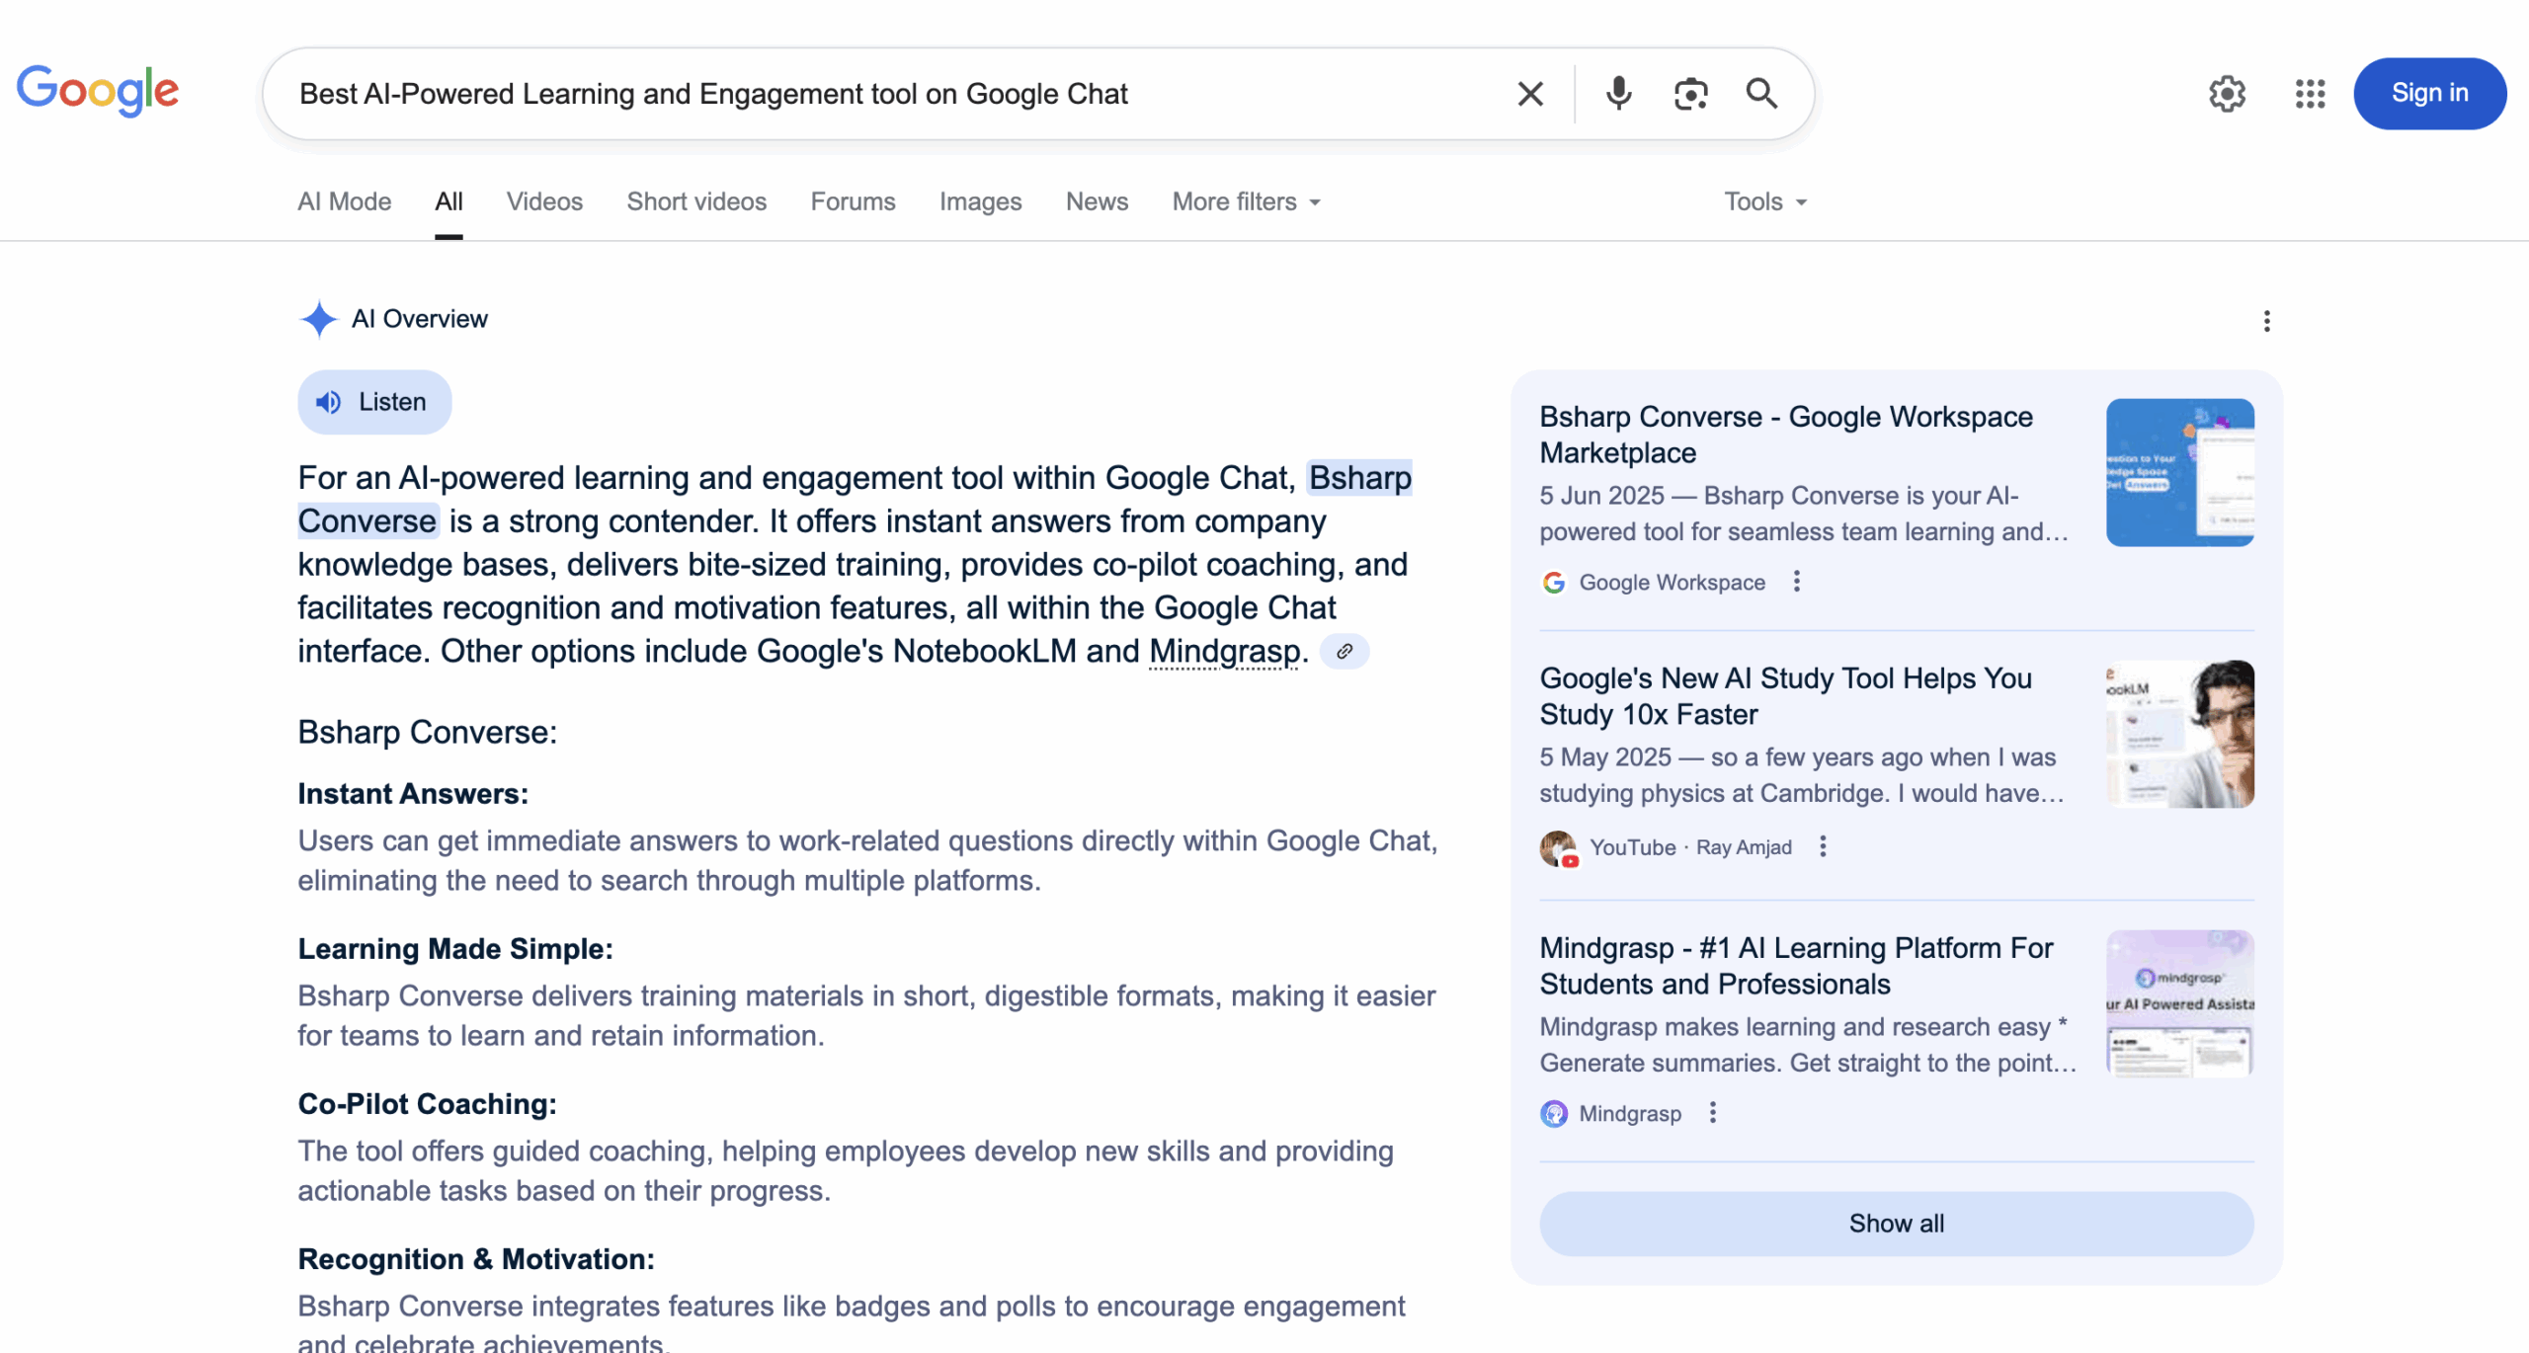The width and height of the screenshot is (2529, 1353).
Task: Expand the More filters dropdown
Action: pyautogui.click(x=1246, y=201)
